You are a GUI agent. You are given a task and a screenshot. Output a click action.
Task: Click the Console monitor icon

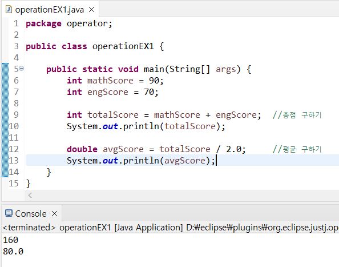pos(9,213)
